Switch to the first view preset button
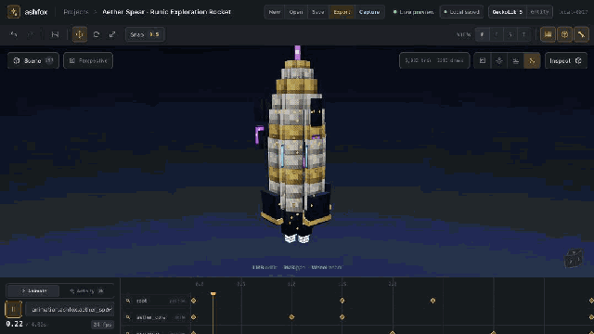The height and width of the screenshot is (334, 594). [x=482, y=34]
